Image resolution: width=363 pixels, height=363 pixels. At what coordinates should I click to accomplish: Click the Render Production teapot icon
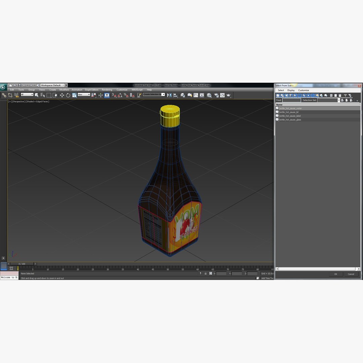[229, 95]
